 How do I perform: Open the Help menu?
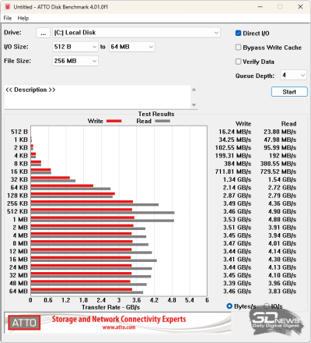23,18
